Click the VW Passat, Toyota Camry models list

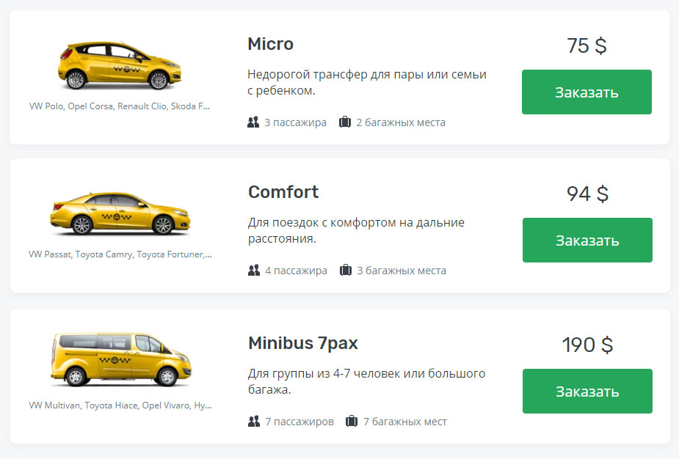pos(120,255)
